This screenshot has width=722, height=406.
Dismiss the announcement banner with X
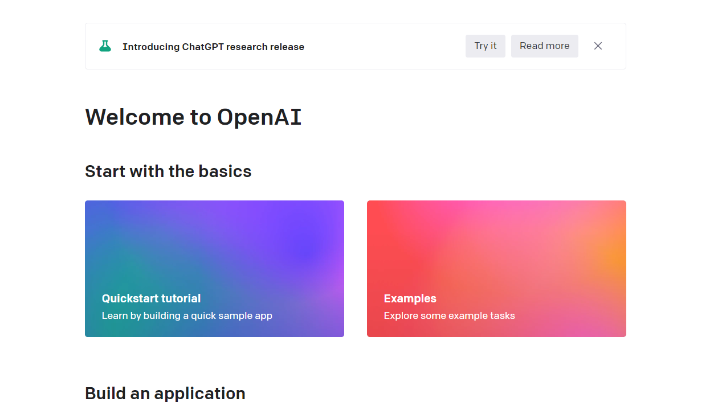click(598, 46)
